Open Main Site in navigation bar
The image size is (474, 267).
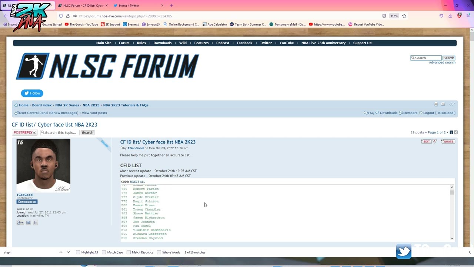[104, 43]
